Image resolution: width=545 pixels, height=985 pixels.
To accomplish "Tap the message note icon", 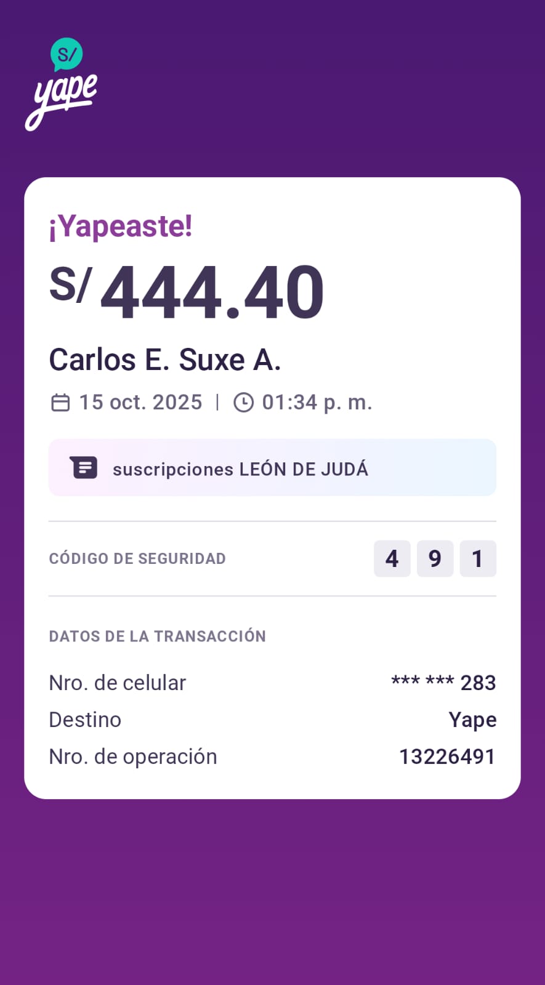I will click(x=84, y=468).
